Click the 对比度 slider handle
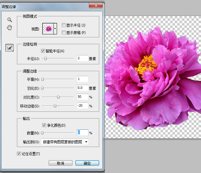 (x=58, y=97)
